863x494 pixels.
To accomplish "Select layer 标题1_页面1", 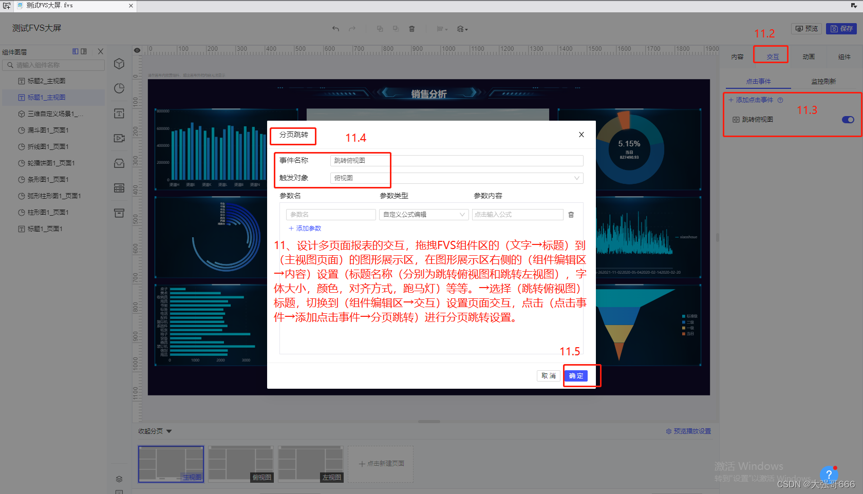I will 54,229.
